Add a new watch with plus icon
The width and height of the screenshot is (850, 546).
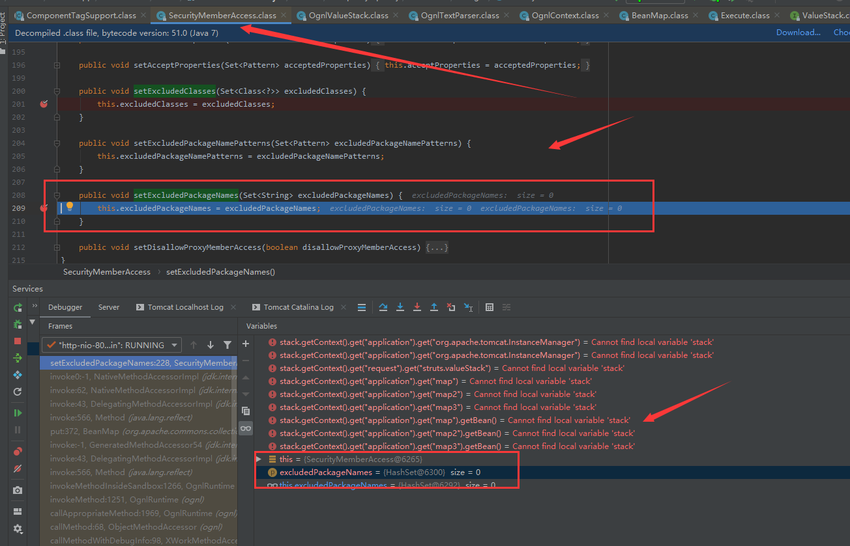point(246,344)
